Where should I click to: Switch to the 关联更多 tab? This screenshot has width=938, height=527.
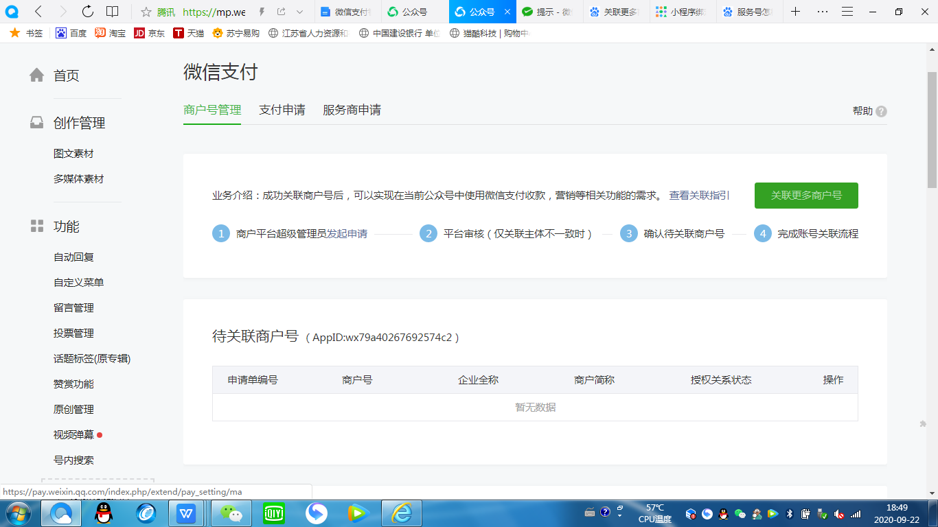point(615,12)
